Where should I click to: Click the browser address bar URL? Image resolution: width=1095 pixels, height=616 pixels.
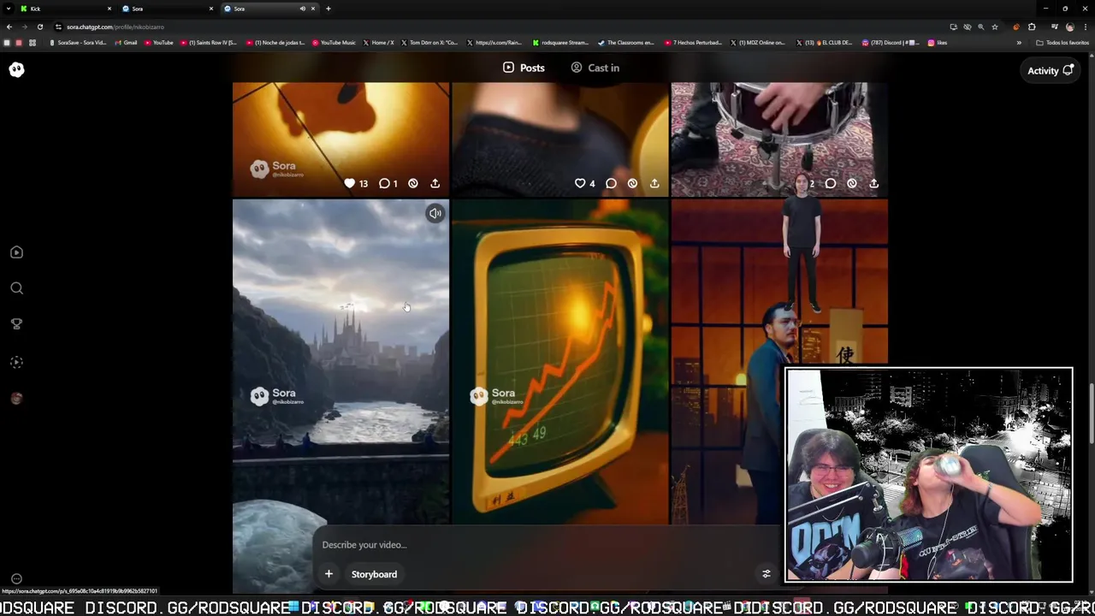[x=115, y=27]
